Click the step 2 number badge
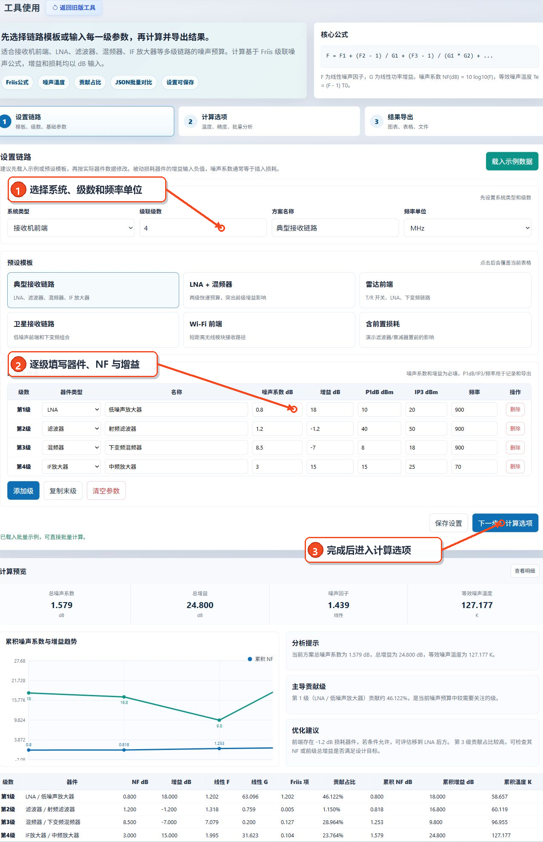 point(190,121)
